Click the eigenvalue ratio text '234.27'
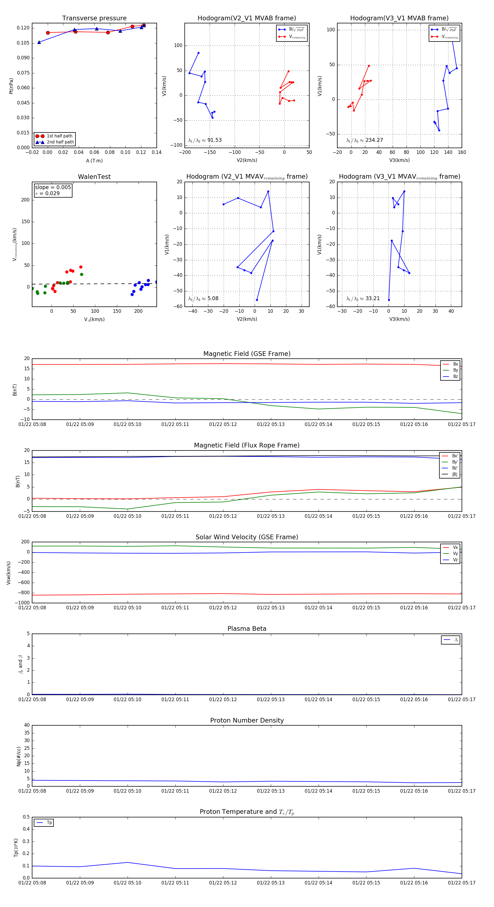494x907 pixels. [374, 140]
